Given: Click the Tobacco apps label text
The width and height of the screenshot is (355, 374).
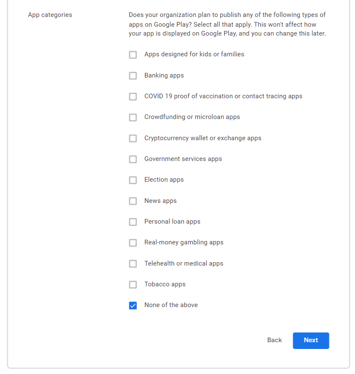Looking at the screenshot, I should pyautogui.click(x=165, y=284).
